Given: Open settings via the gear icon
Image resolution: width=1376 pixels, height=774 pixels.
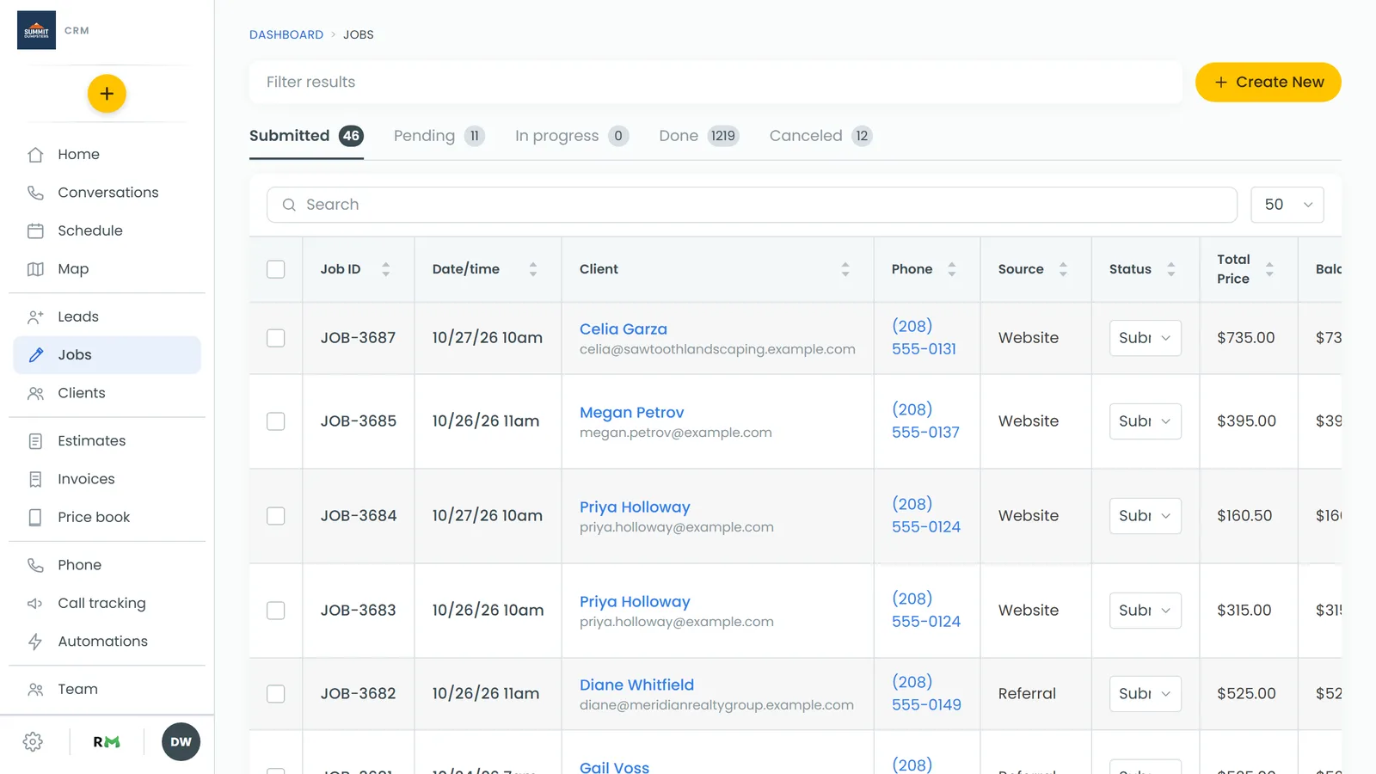Looking at the screenshot, I should click(x=33, y=742).
